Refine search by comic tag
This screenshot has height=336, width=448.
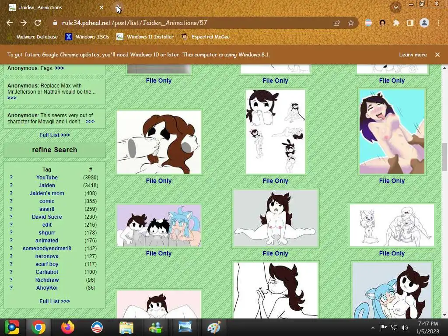tap(47, 201)
